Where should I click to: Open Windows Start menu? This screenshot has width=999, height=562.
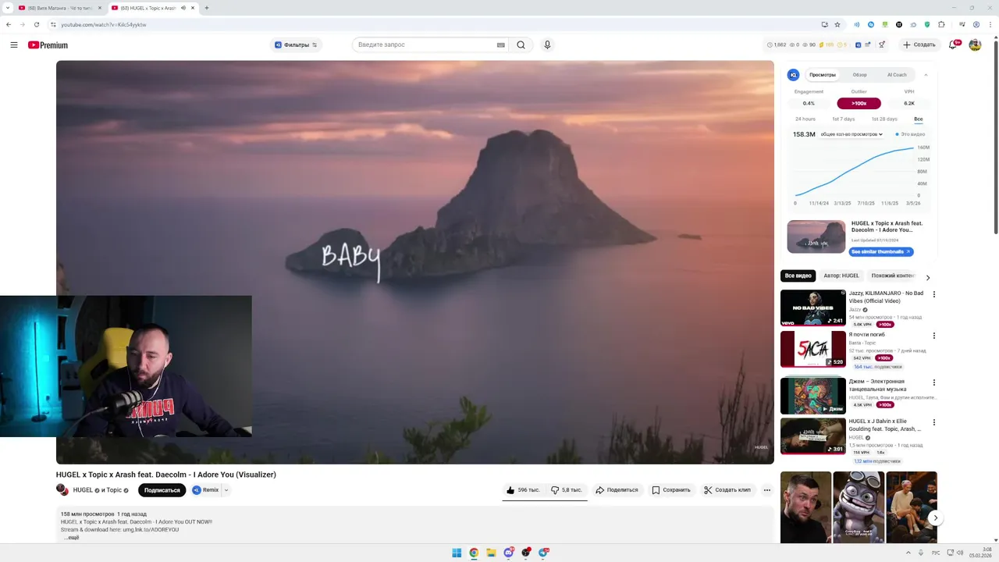tap(457, 553)
